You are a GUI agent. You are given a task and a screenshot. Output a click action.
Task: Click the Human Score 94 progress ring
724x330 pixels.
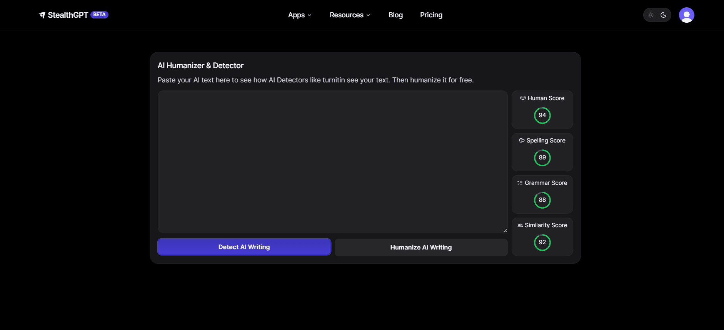pos(542,116)
